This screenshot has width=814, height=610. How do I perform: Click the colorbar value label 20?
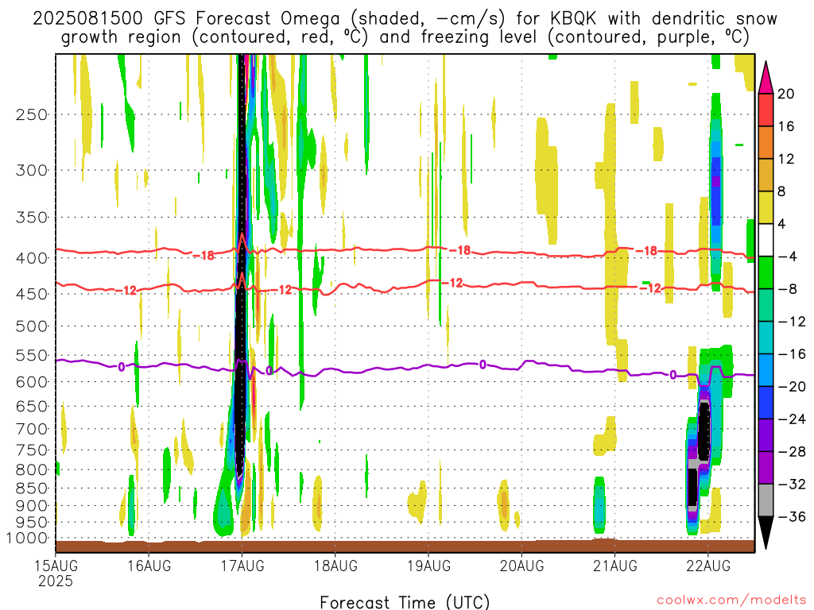tap(786, 94)
